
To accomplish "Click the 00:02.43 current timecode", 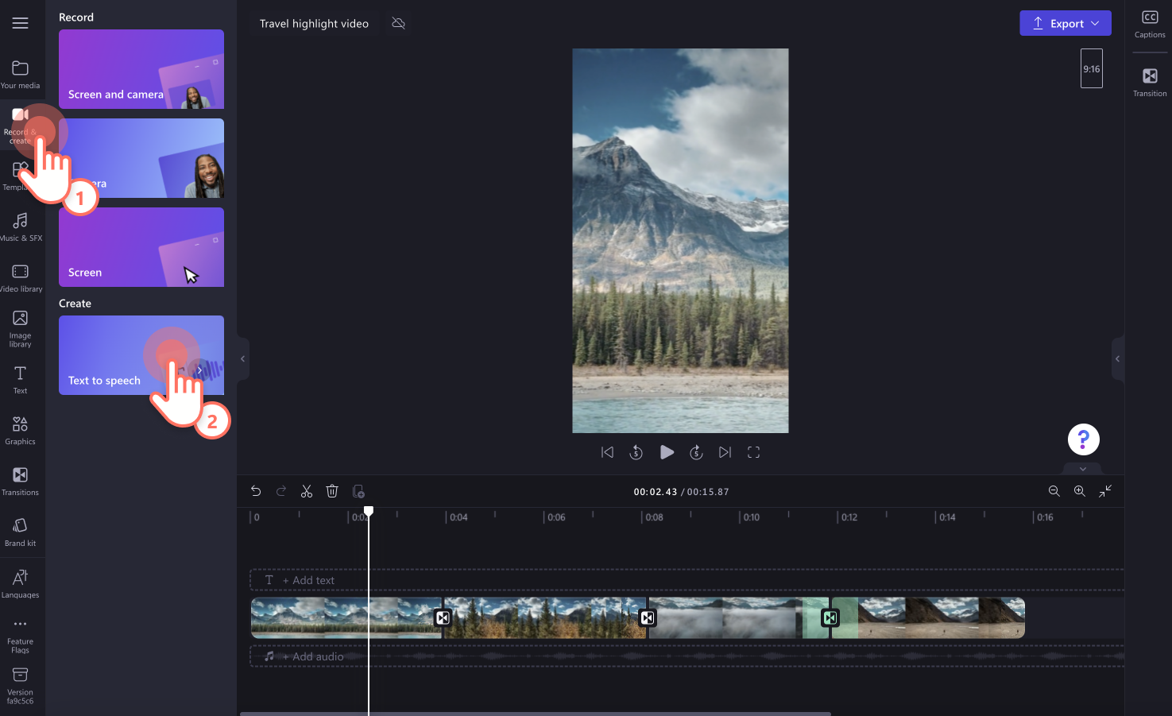I will tap(656, 492).
